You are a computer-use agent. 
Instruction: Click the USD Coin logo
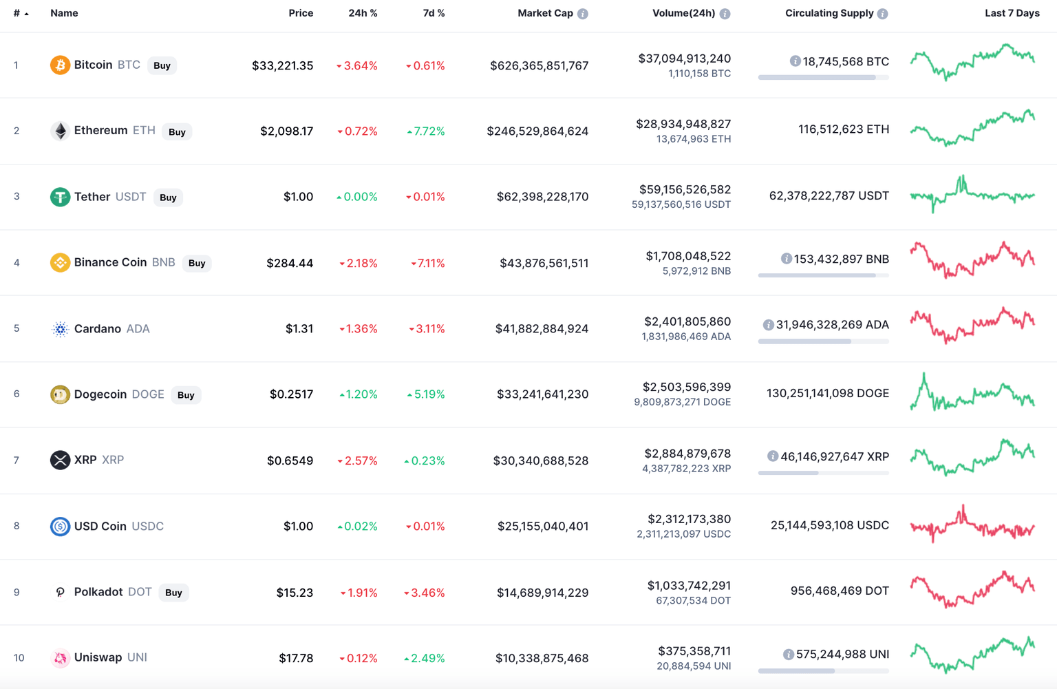pyautogui.click(x=61, y=526)
